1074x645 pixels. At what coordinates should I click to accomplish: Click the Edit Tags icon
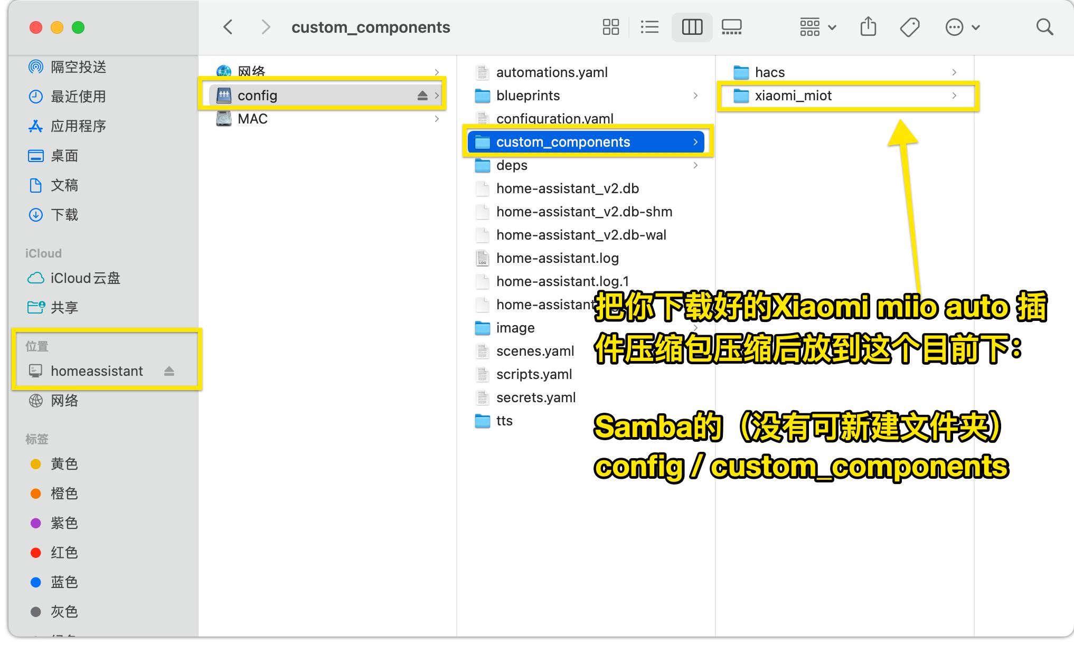pyautogui.click(x=909, y=27)
